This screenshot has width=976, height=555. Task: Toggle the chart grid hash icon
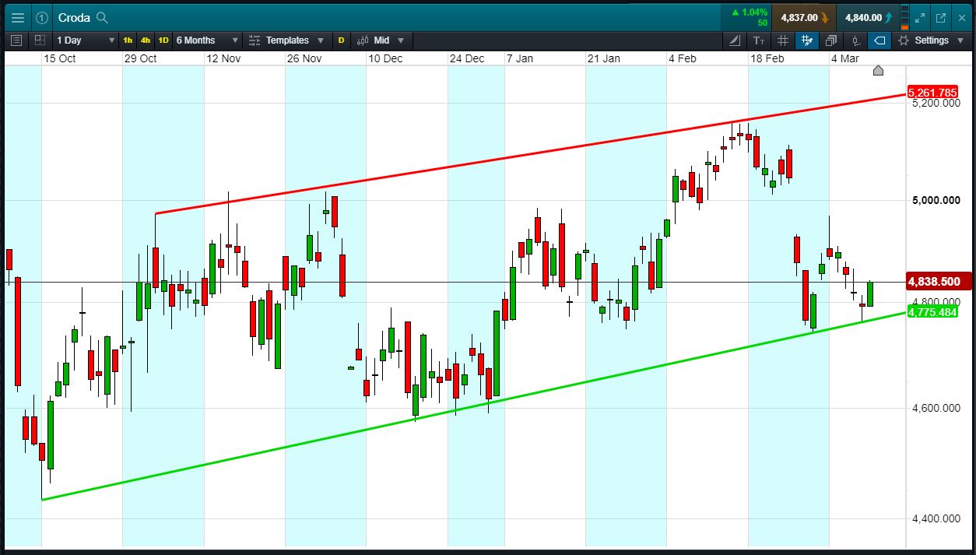click(783, 40)
